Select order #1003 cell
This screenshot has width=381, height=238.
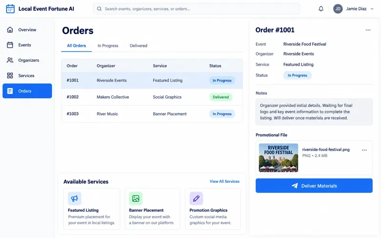tap(72, 114)
